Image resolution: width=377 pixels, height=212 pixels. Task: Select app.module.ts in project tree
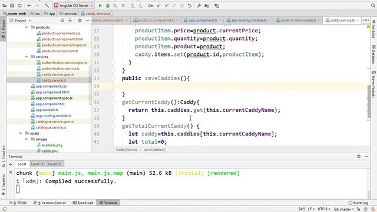point(47,110)
